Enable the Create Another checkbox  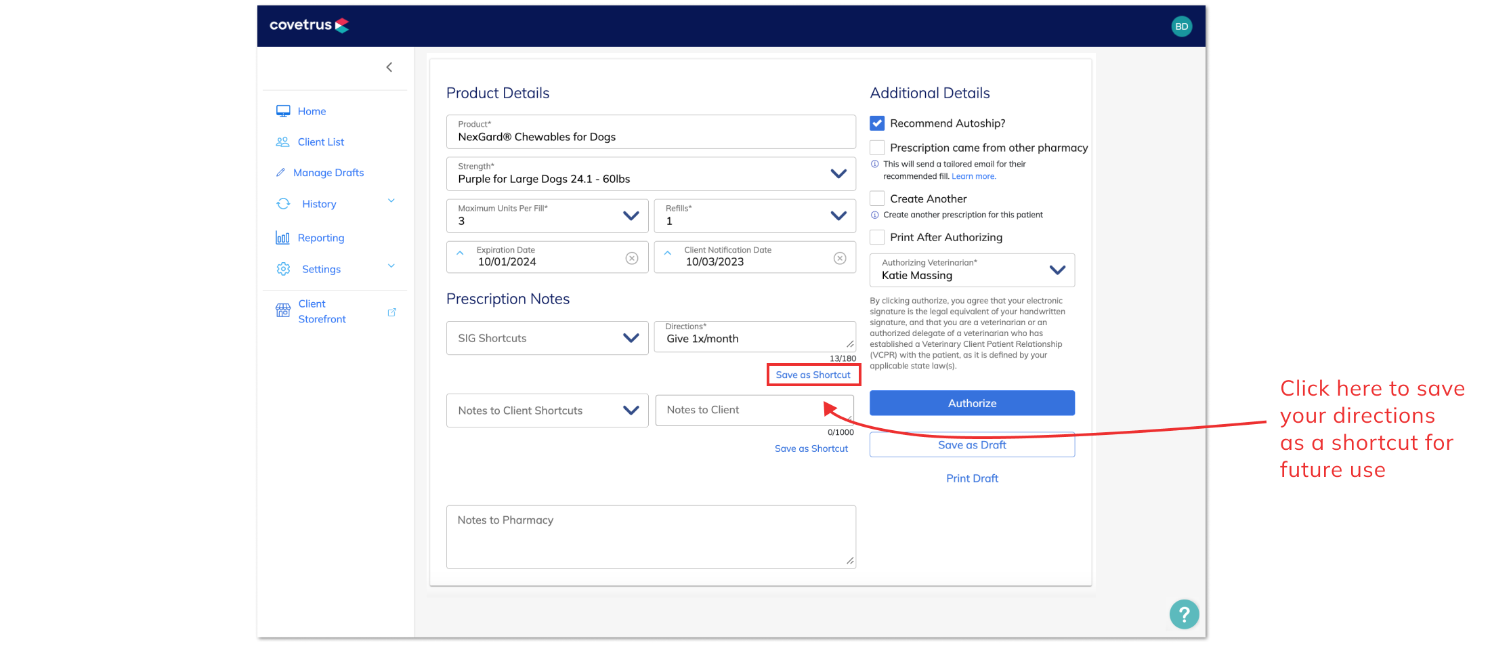pyautogui.click(x=877, y=198)
